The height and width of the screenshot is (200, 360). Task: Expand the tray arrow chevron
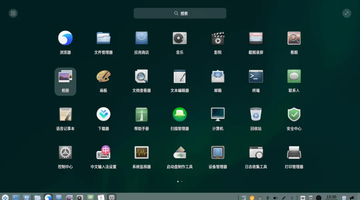click(x=292, y=198)
